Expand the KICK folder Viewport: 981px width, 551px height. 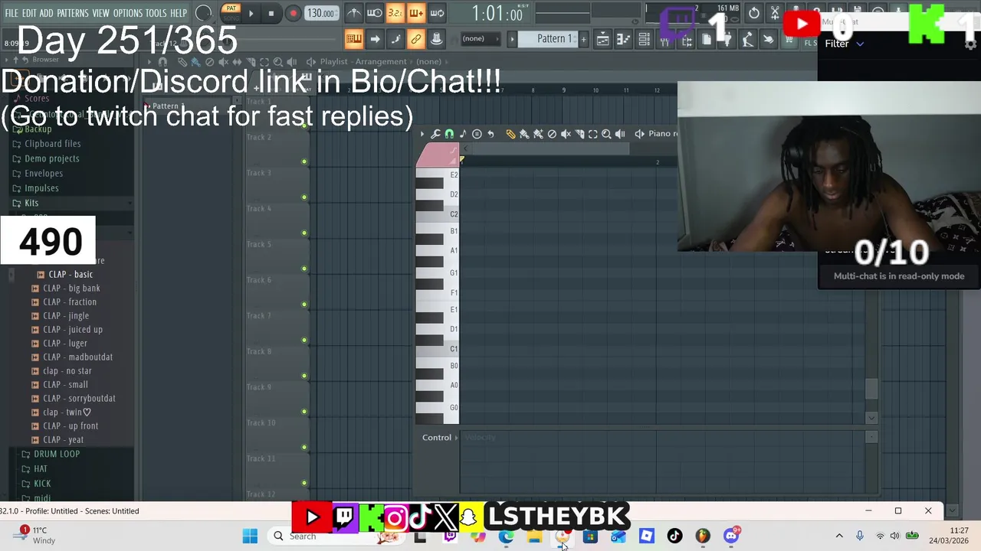42,484
